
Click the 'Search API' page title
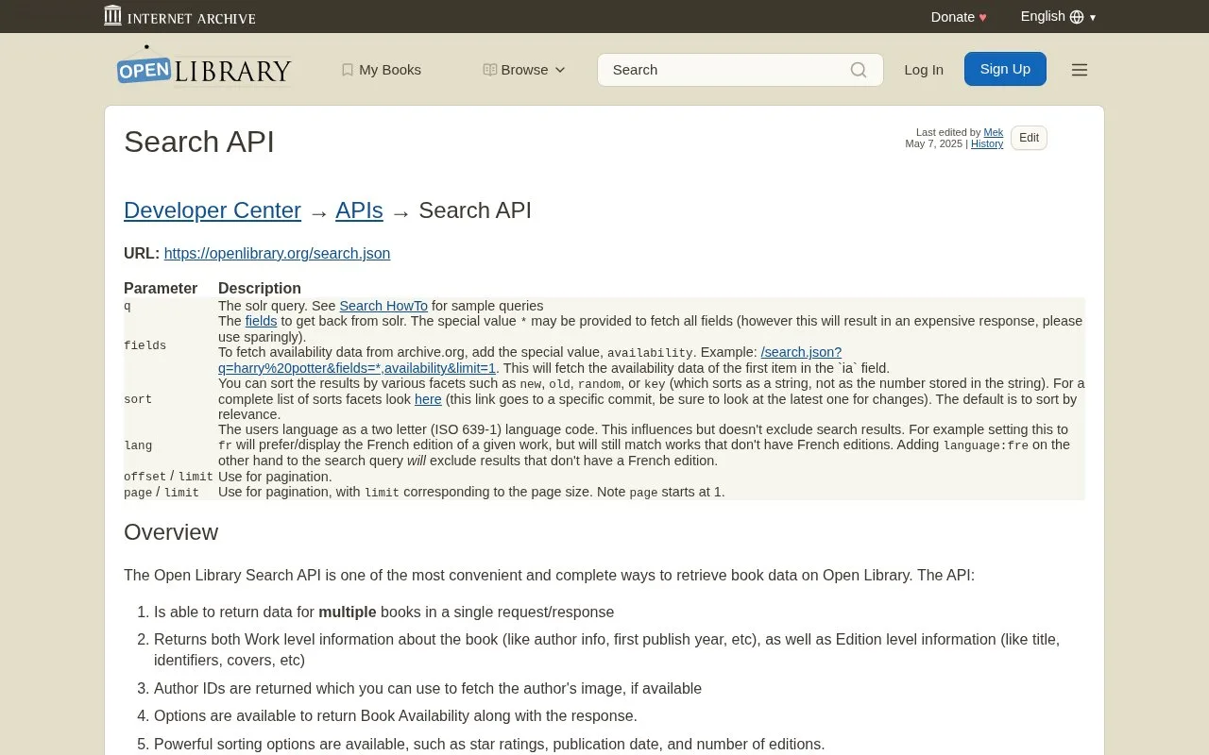click(199, 142)
